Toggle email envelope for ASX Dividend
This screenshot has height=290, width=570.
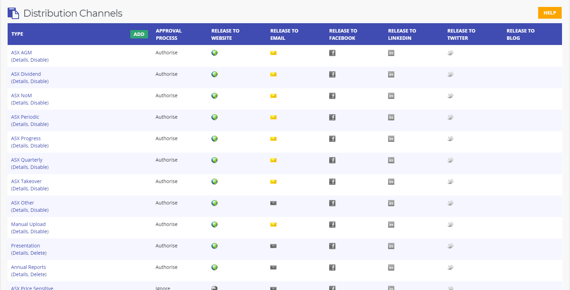click(273, 74)
